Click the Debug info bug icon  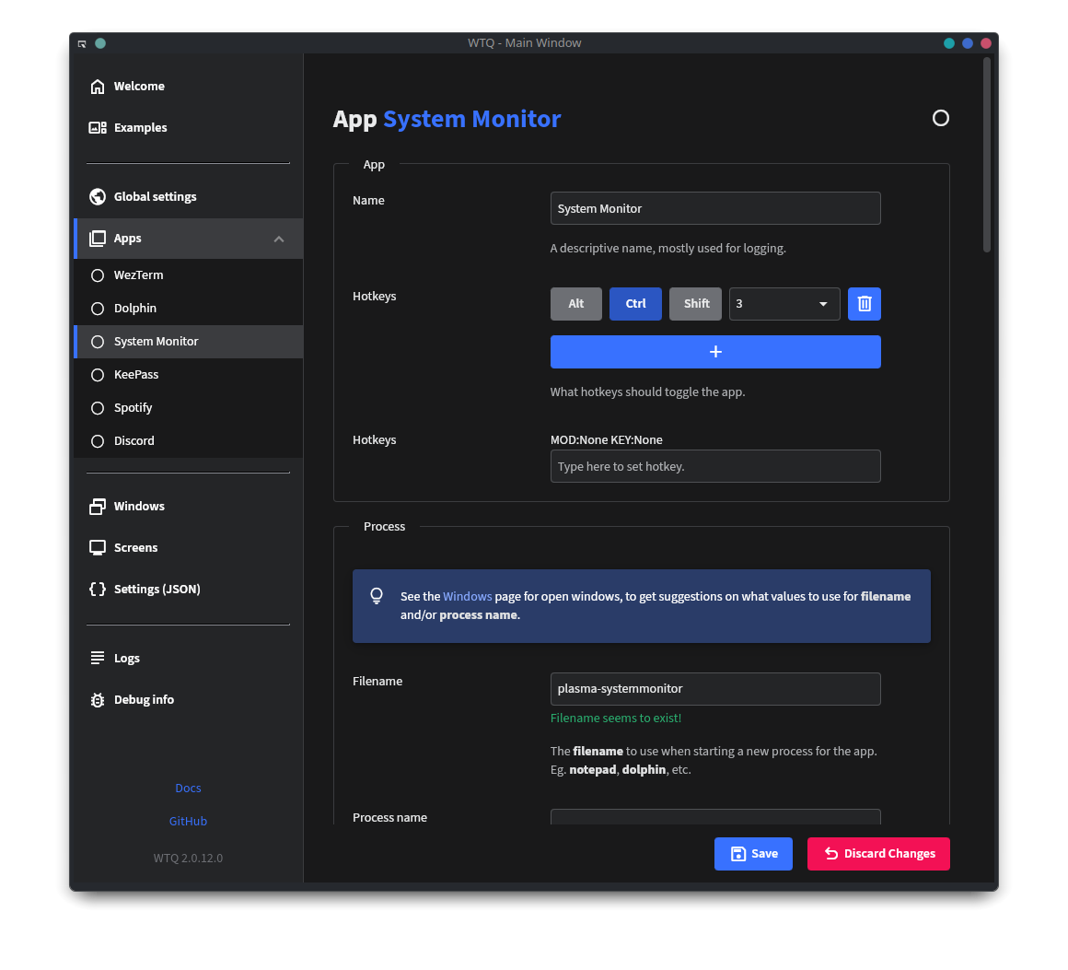point(98,700)
